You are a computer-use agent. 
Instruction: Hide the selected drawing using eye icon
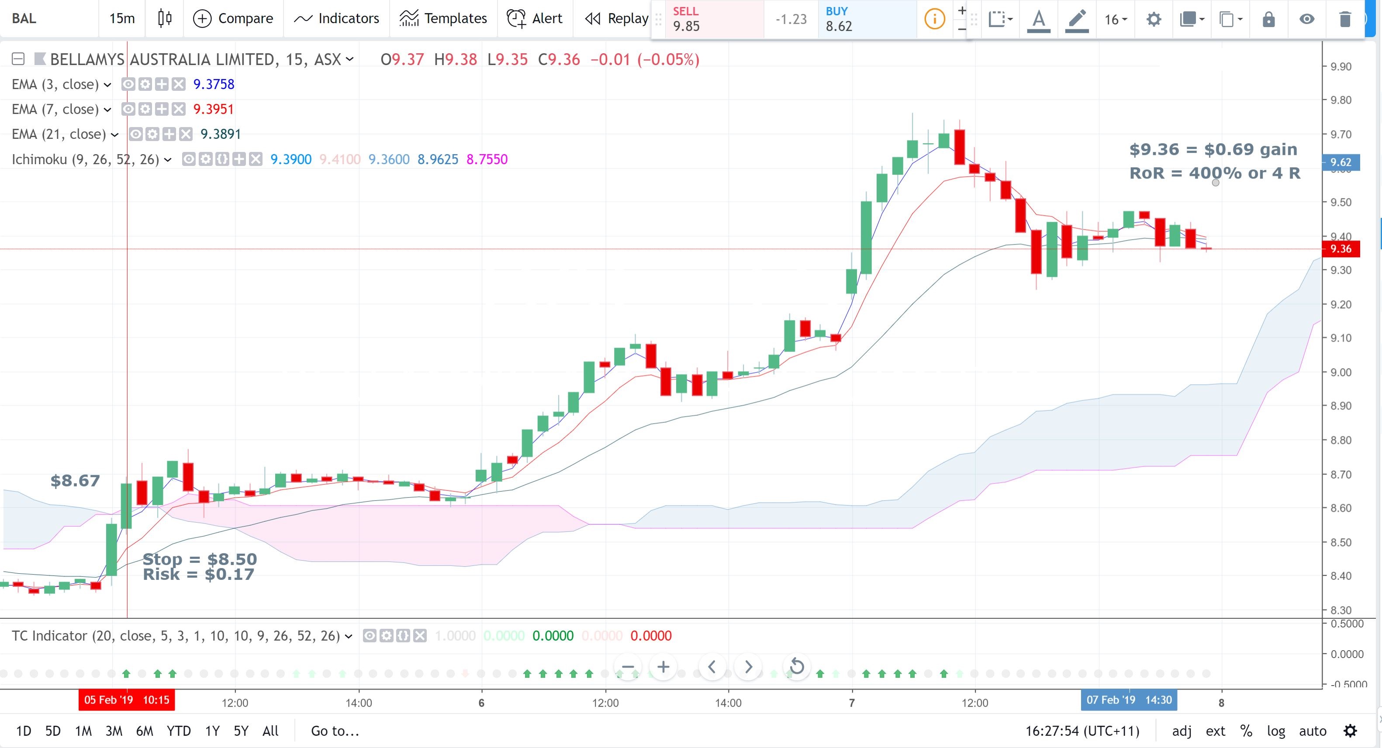pos(1307,19)
